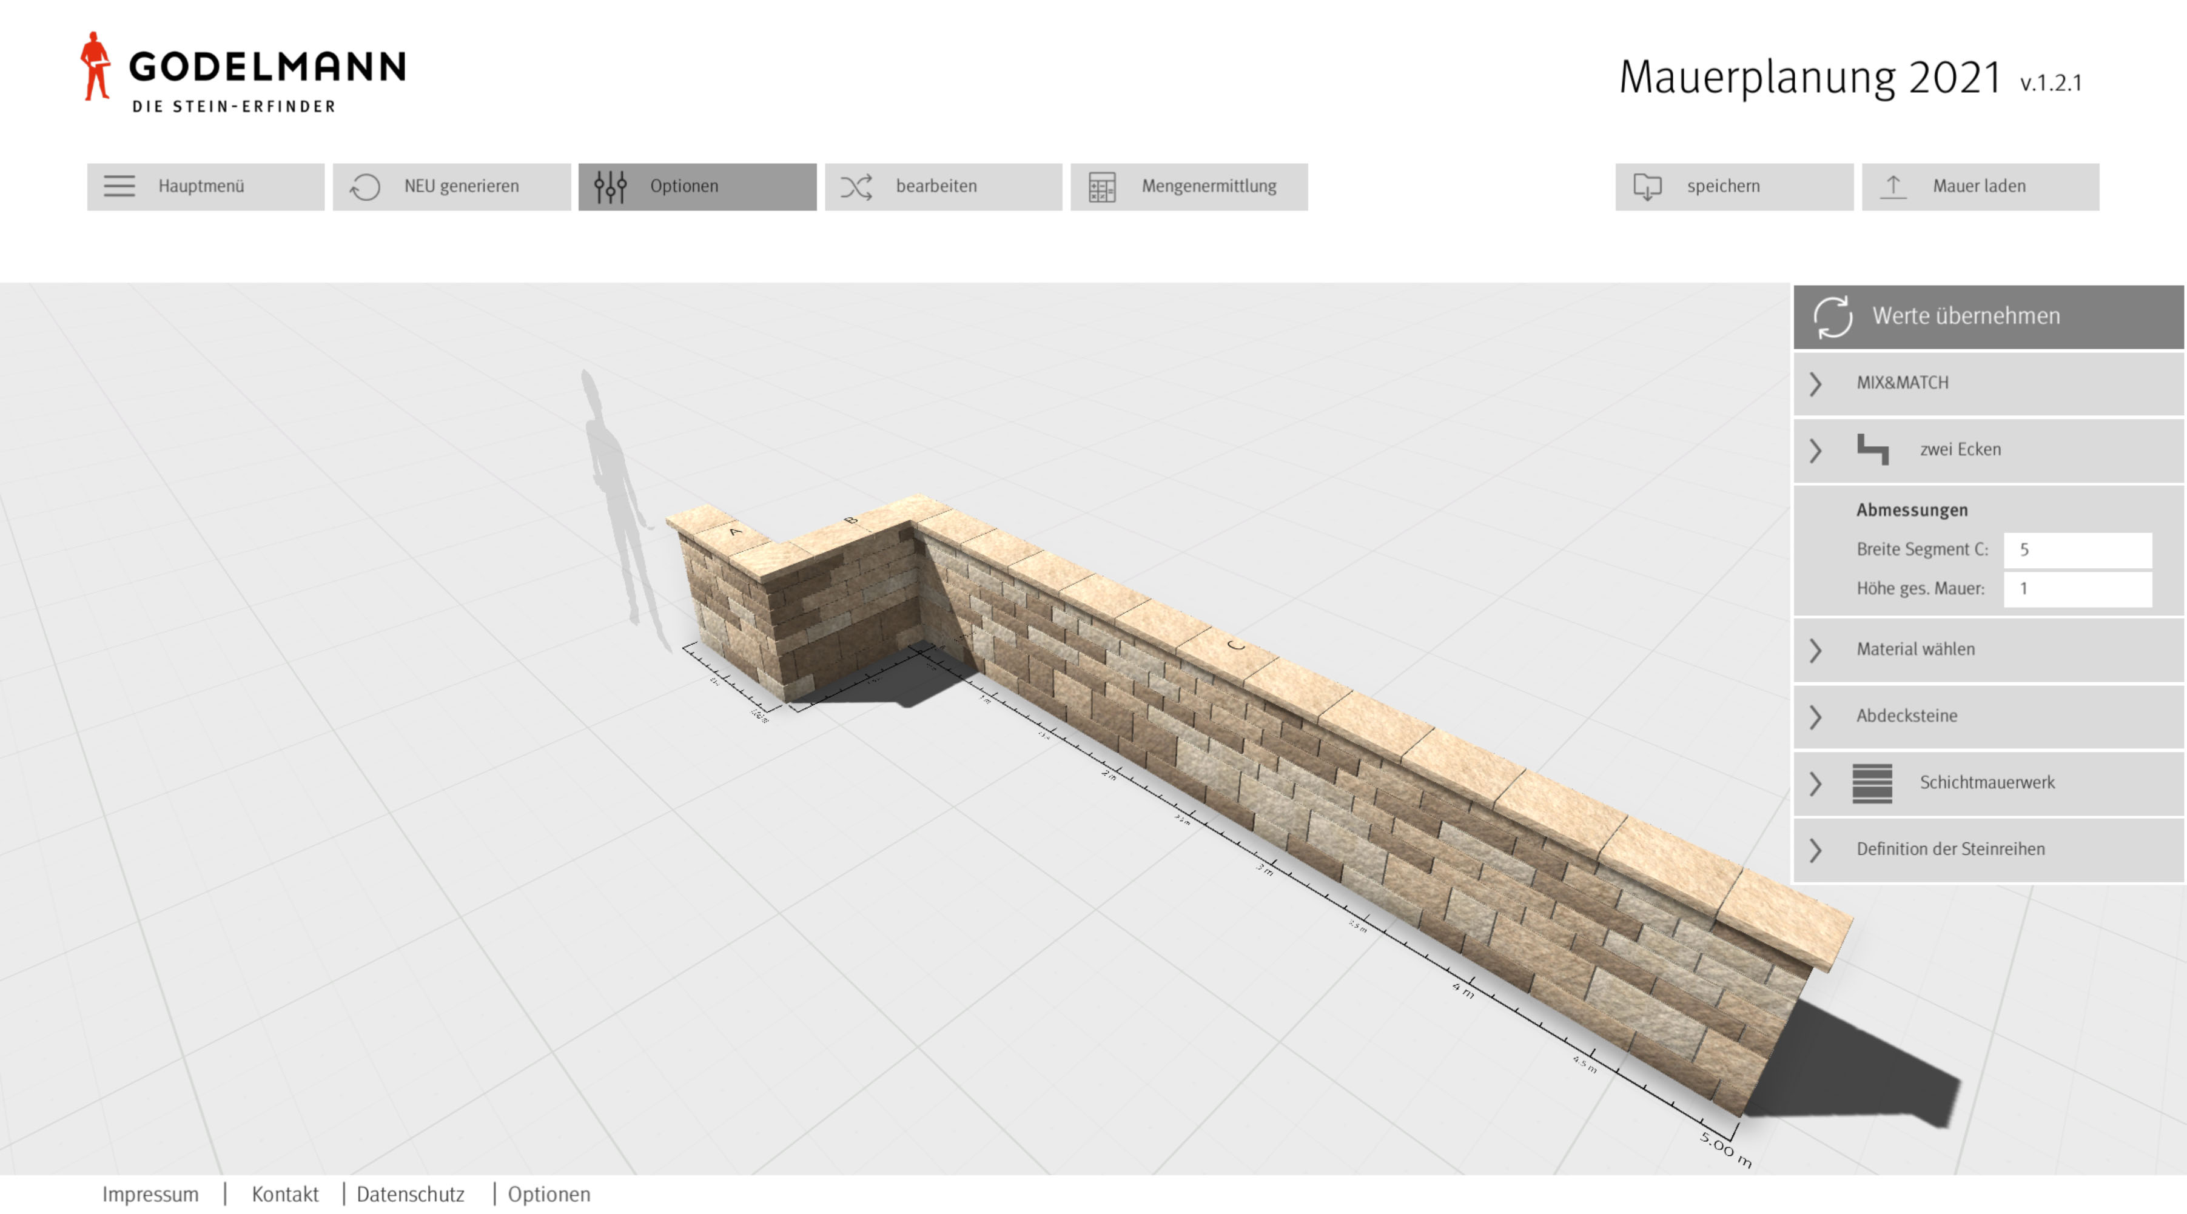Focus the Höhe ges. Mauer input
The image size is (2187, 1214).
[2077, 588]
